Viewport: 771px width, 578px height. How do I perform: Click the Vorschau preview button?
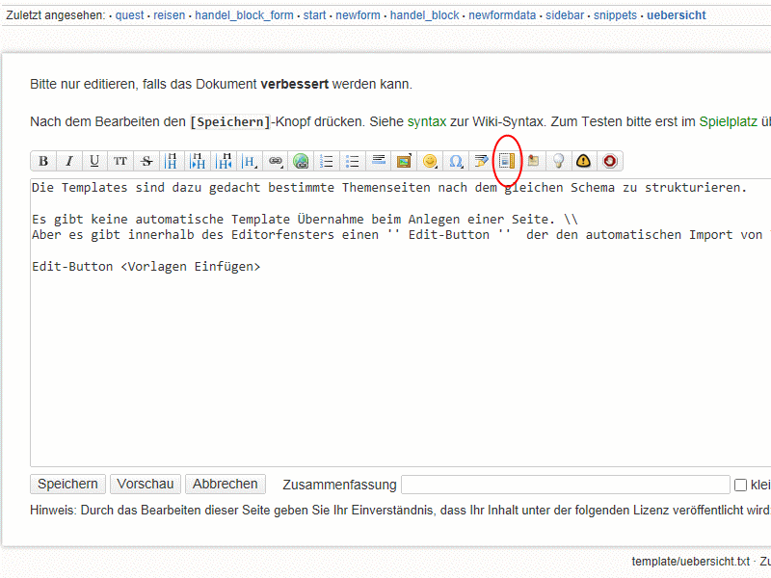146,484
